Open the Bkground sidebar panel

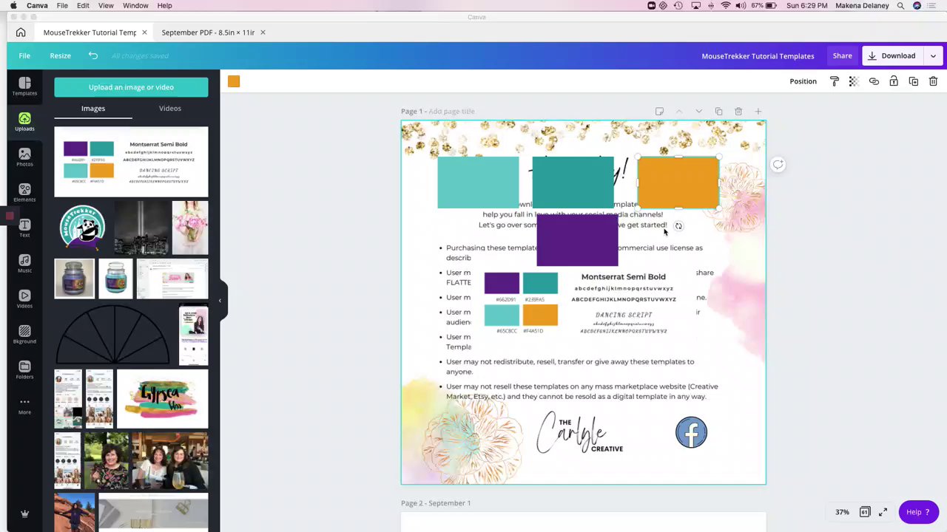click(24, 335)
